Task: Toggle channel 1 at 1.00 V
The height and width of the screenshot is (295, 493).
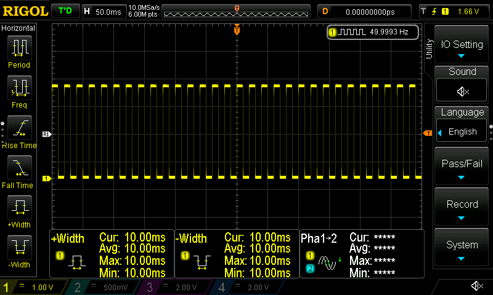Action: 31,287
